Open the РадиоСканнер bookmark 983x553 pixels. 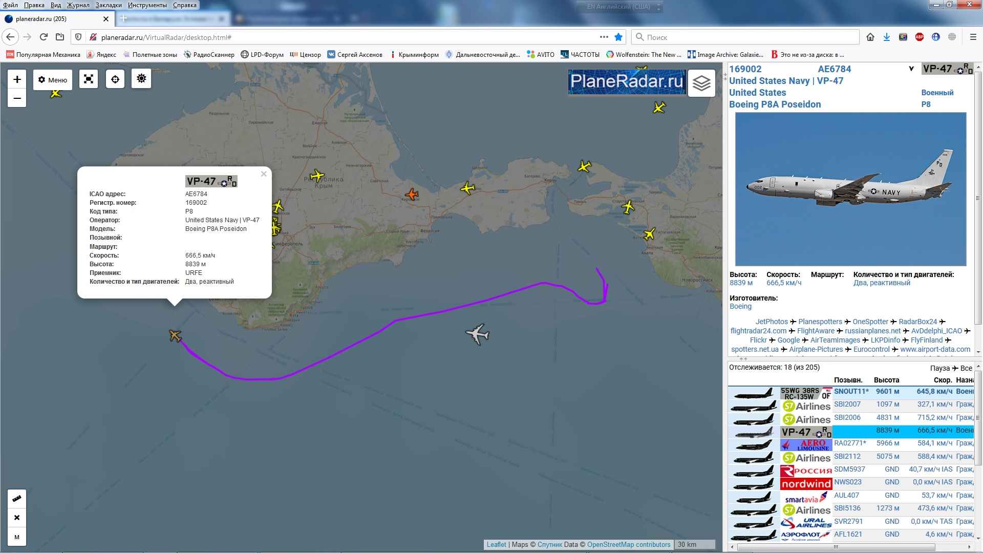[x=209, y=55]
